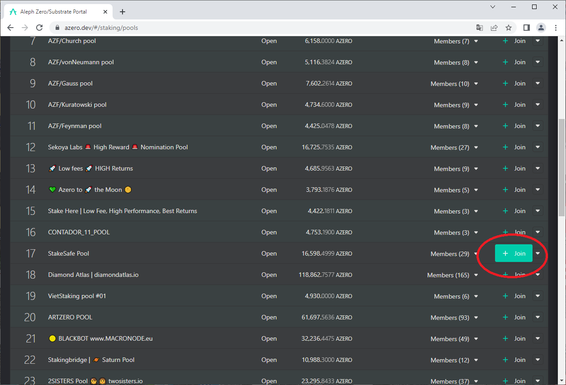View site information via the lock icon

pyautogui.click(x=57, y=28)
